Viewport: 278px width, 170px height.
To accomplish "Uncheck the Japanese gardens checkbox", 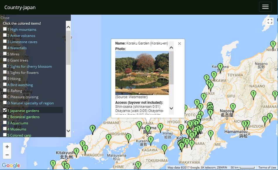I will pyautogui.click(x=5, y=110).
